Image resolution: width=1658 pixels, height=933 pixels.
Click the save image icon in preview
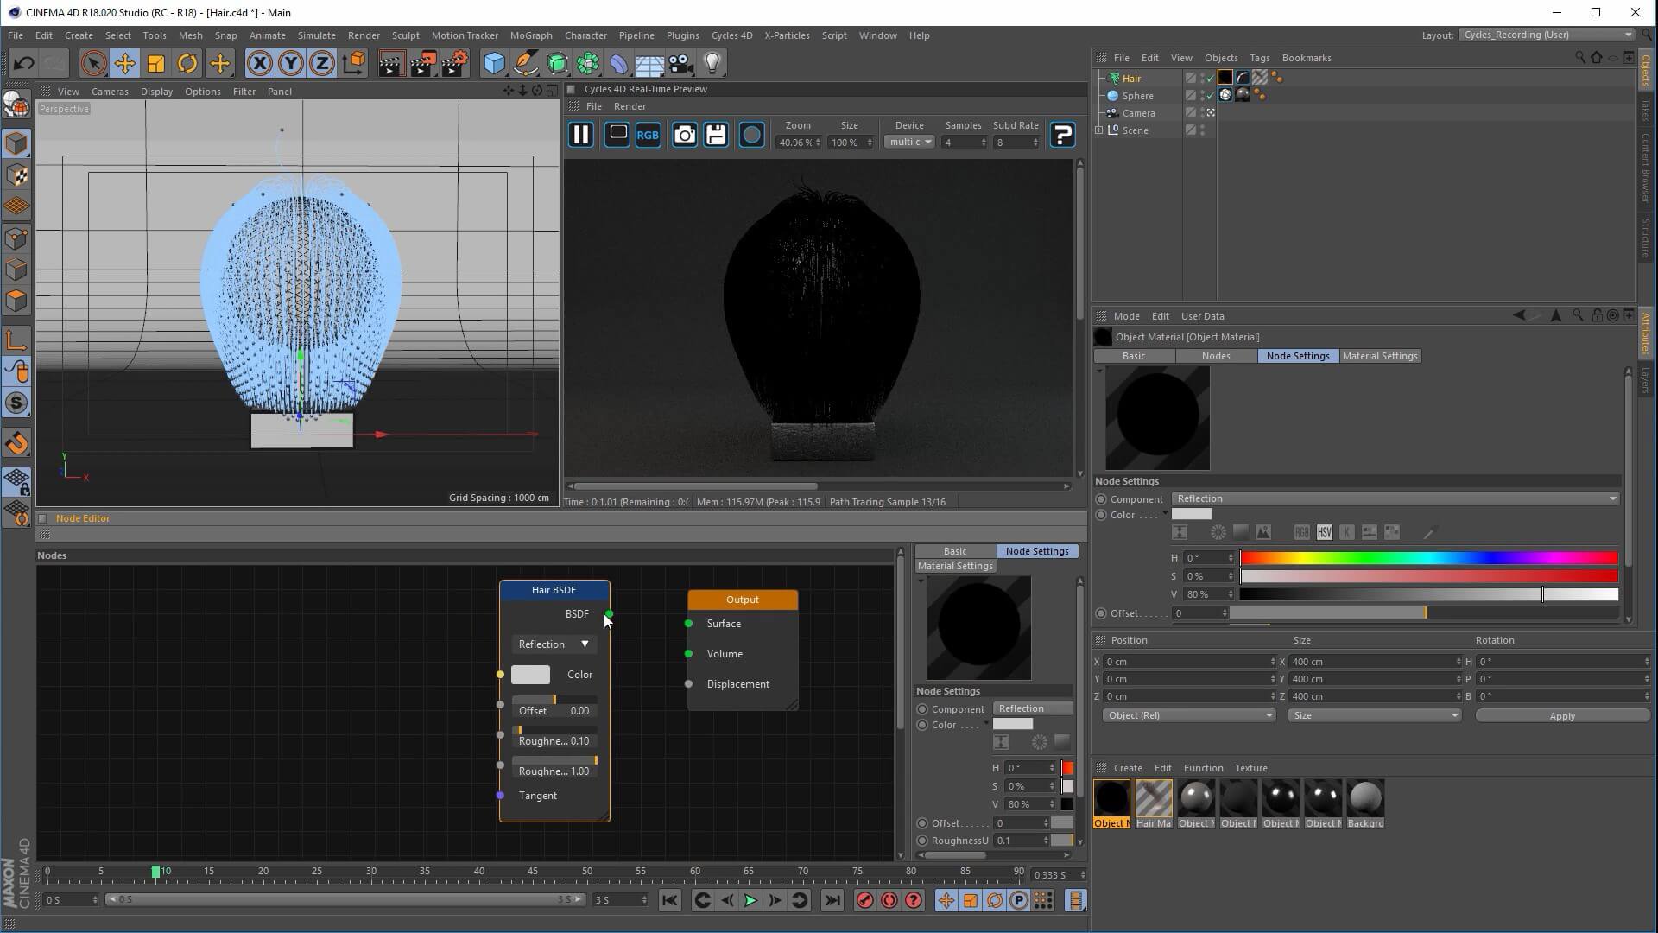tap(716, 135)
